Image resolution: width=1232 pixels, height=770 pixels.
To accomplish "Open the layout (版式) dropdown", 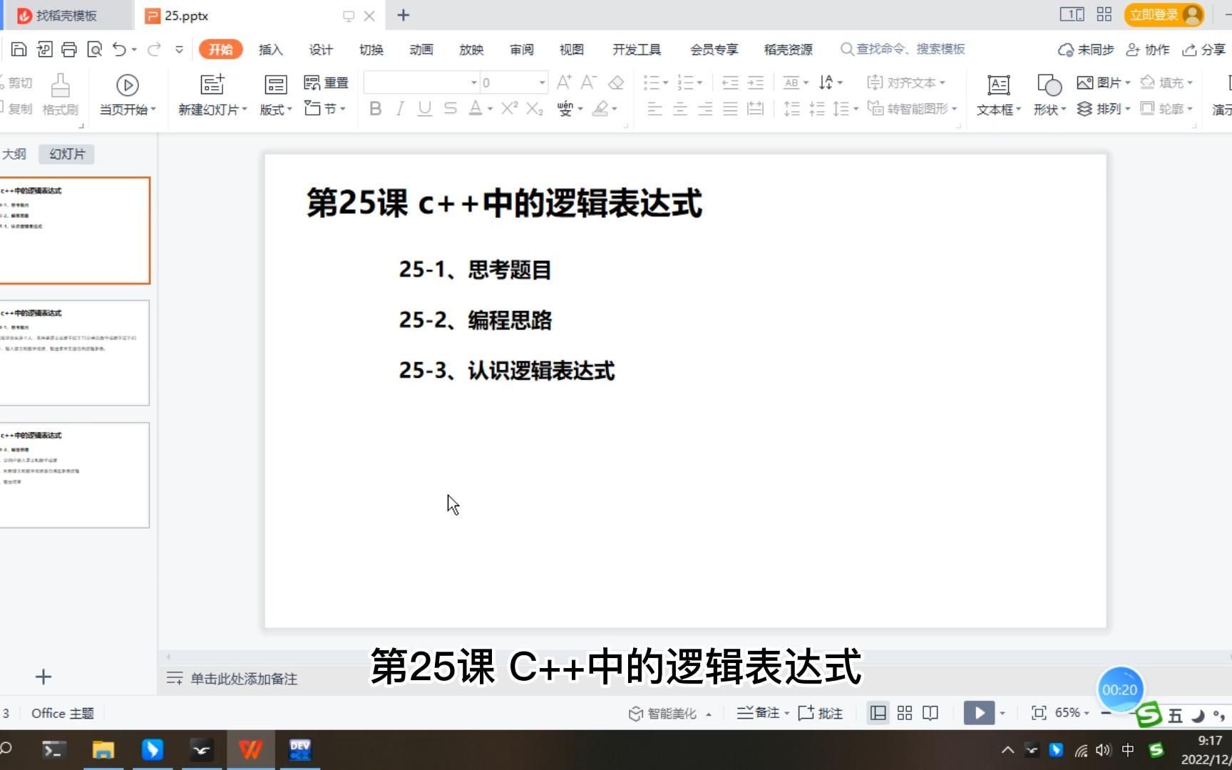I will 275,108.
